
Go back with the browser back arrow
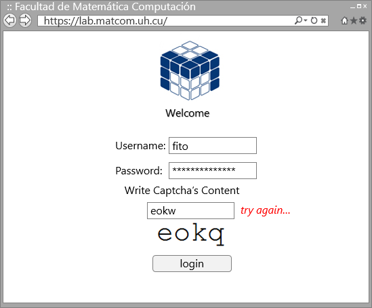click(9, 20)
